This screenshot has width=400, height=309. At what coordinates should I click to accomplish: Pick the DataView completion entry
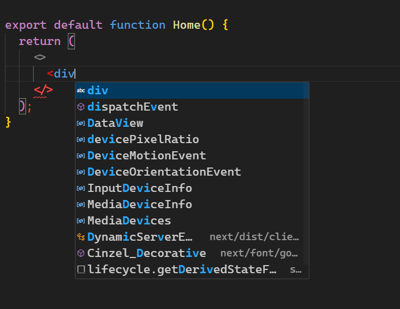[192, 123]
